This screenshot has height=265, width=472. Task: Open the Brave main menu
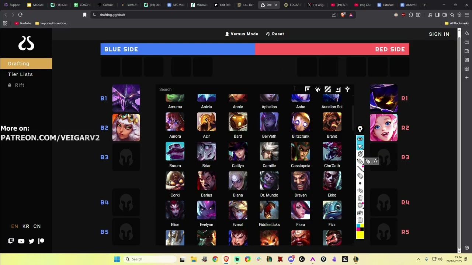pyautogui.click(x=467, y=15)
